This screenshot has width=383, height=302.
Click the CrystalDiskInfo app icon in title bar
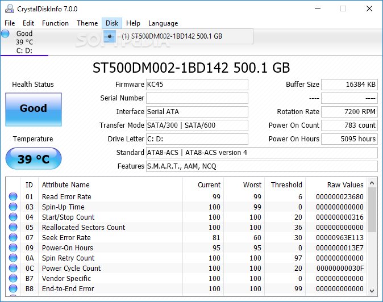(10, 9)
